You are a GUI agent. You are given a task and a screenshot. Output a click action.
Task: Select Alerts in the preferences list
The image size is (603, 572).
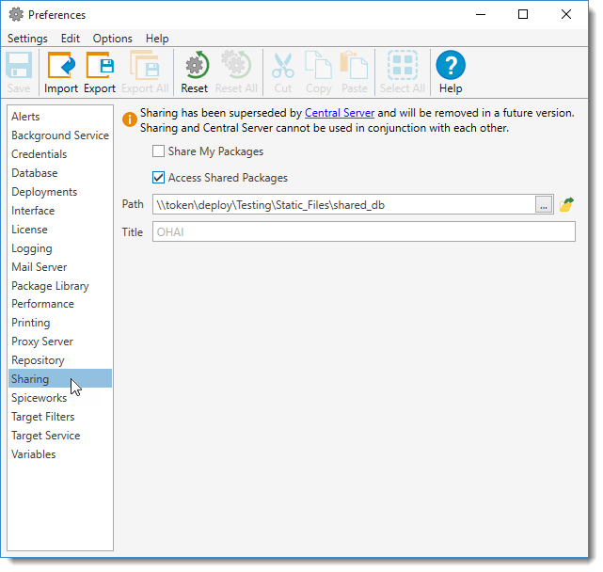click(26, 117)
